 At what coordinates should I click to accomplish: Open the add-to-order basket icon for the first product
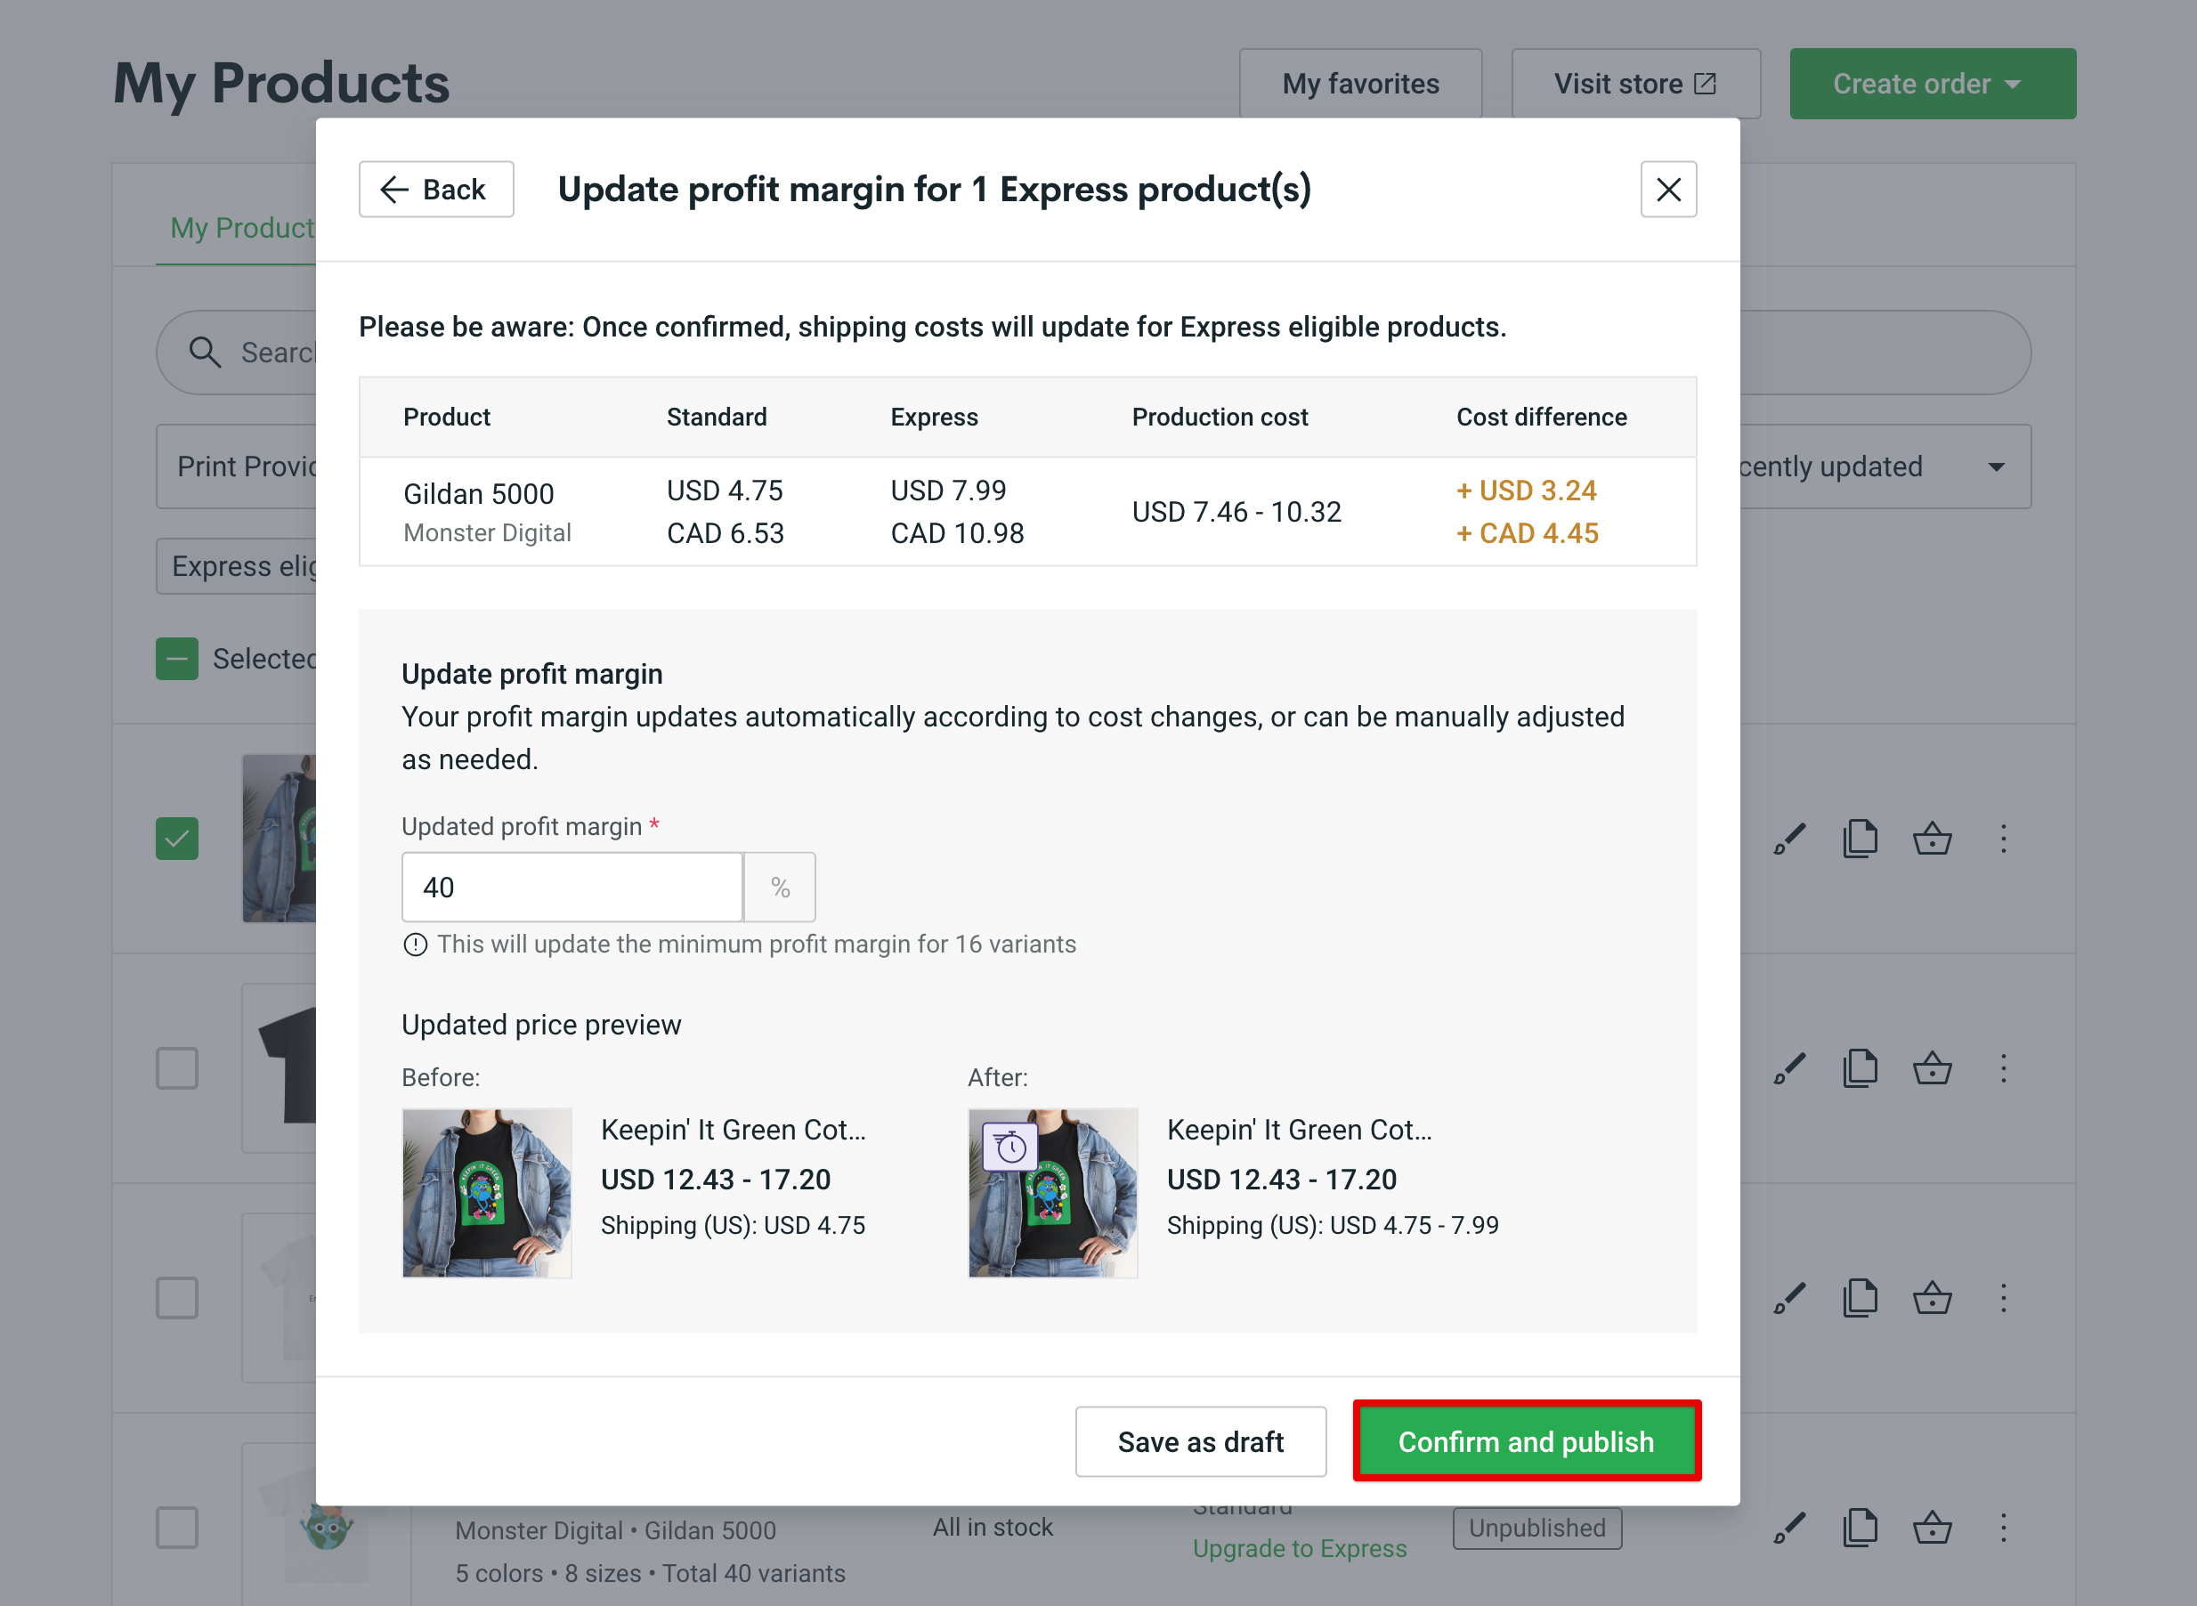click(1933, 838)
